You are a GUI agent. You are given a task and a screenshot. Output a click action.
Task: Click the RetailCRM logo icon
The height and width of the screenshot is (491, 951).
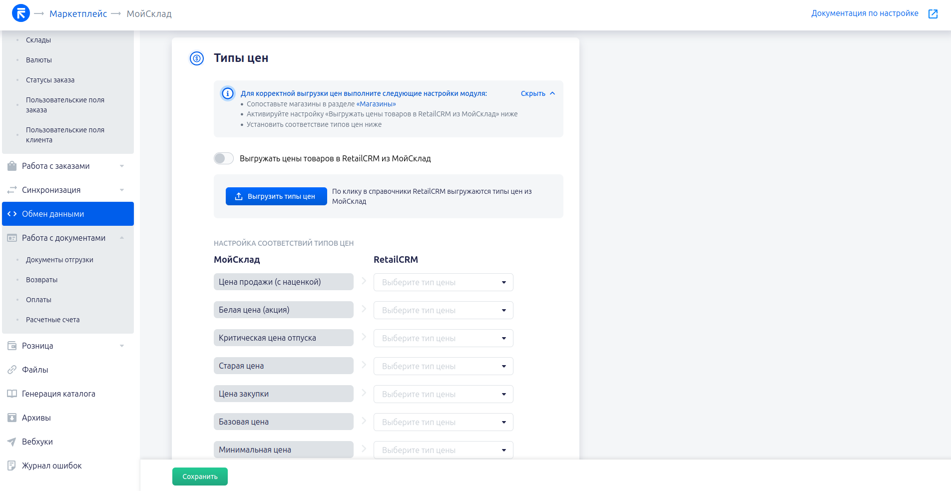[x=21, y=13]
